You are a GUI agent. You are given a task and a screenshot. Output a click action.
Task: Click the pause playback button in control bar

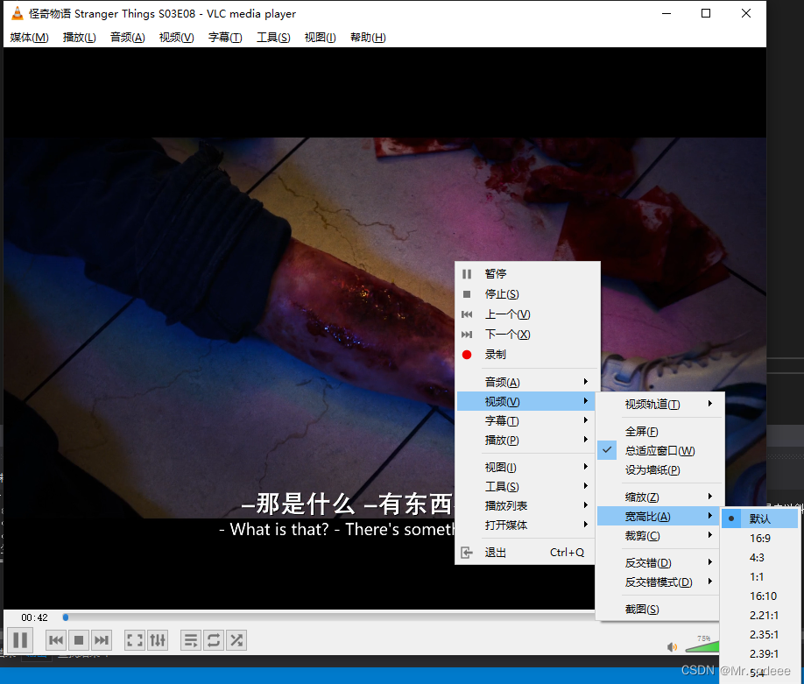(20, 640)
